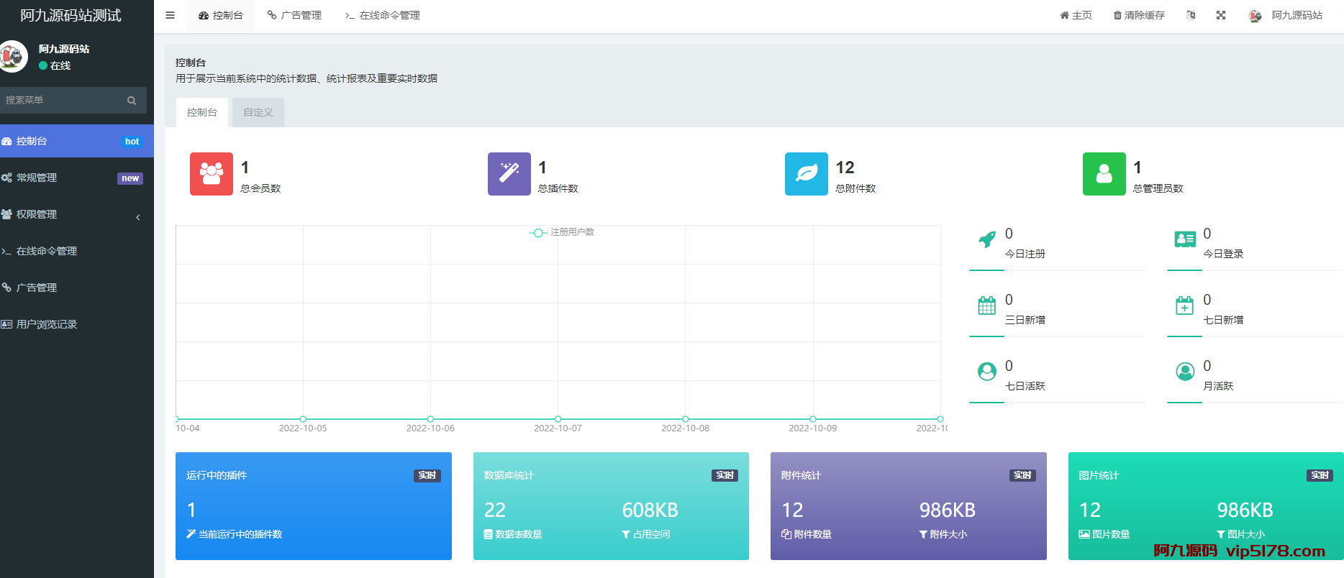Image resolution: width=1344 pixels, height=578 pixels.
Task: Click the filter icon by 占用空间
Action: click(626, 534)
